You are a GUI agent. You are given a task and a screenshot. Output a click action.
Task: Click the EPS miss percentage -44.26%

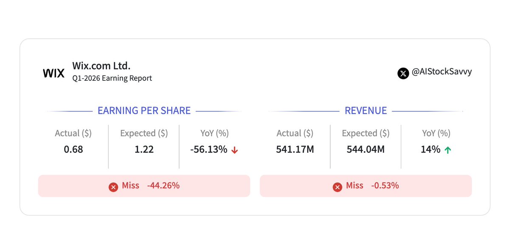click(163, 186)
